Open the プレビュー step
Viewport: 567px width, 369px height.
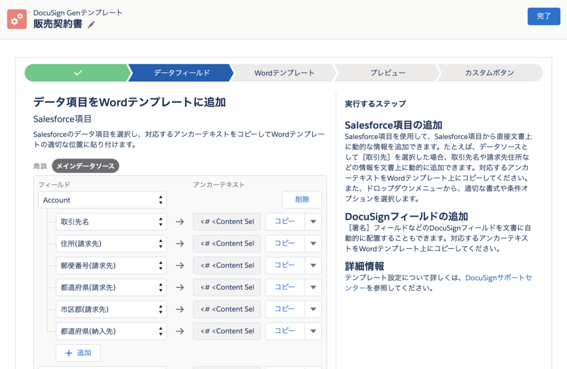387,73
